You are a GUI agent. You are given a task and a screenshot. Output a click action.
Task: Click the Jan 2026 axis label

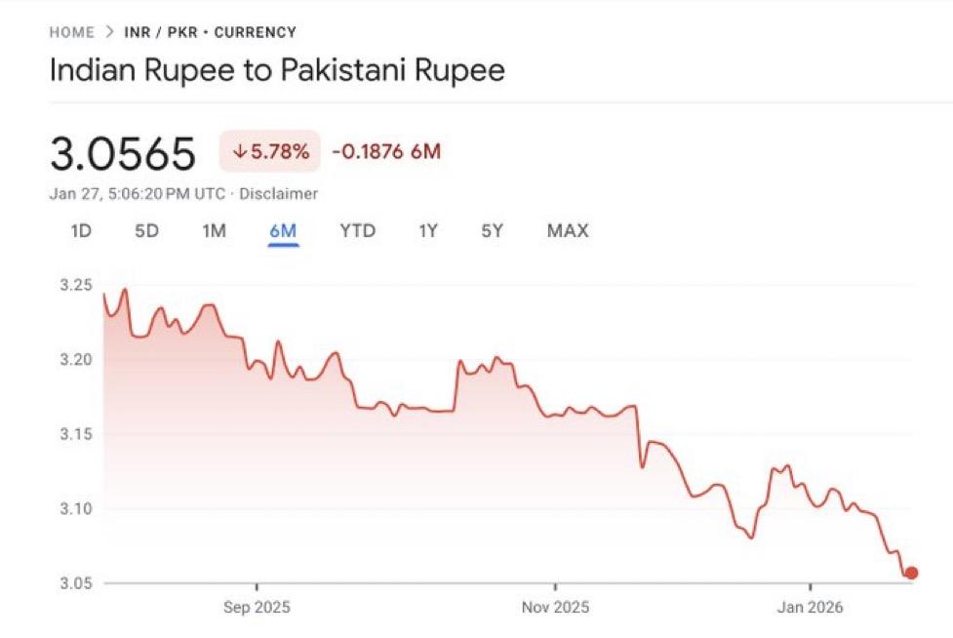[810, 607]
